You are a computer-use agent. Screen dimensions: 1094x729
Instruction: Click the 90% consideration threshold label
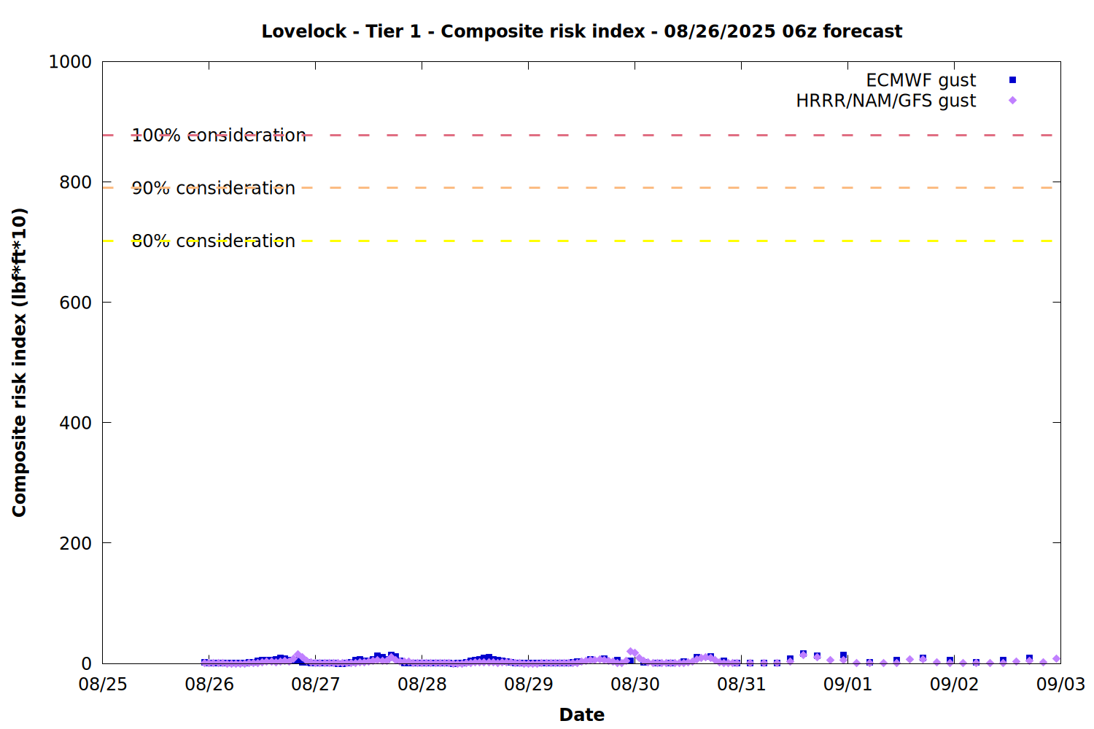(214, 188)
